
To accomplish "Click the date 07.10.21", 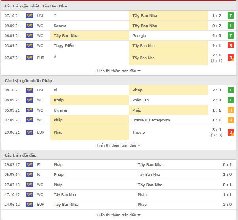I will 12,16.
